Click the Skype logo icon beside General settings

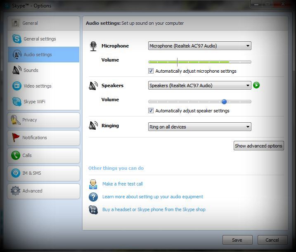coord(17,39)
